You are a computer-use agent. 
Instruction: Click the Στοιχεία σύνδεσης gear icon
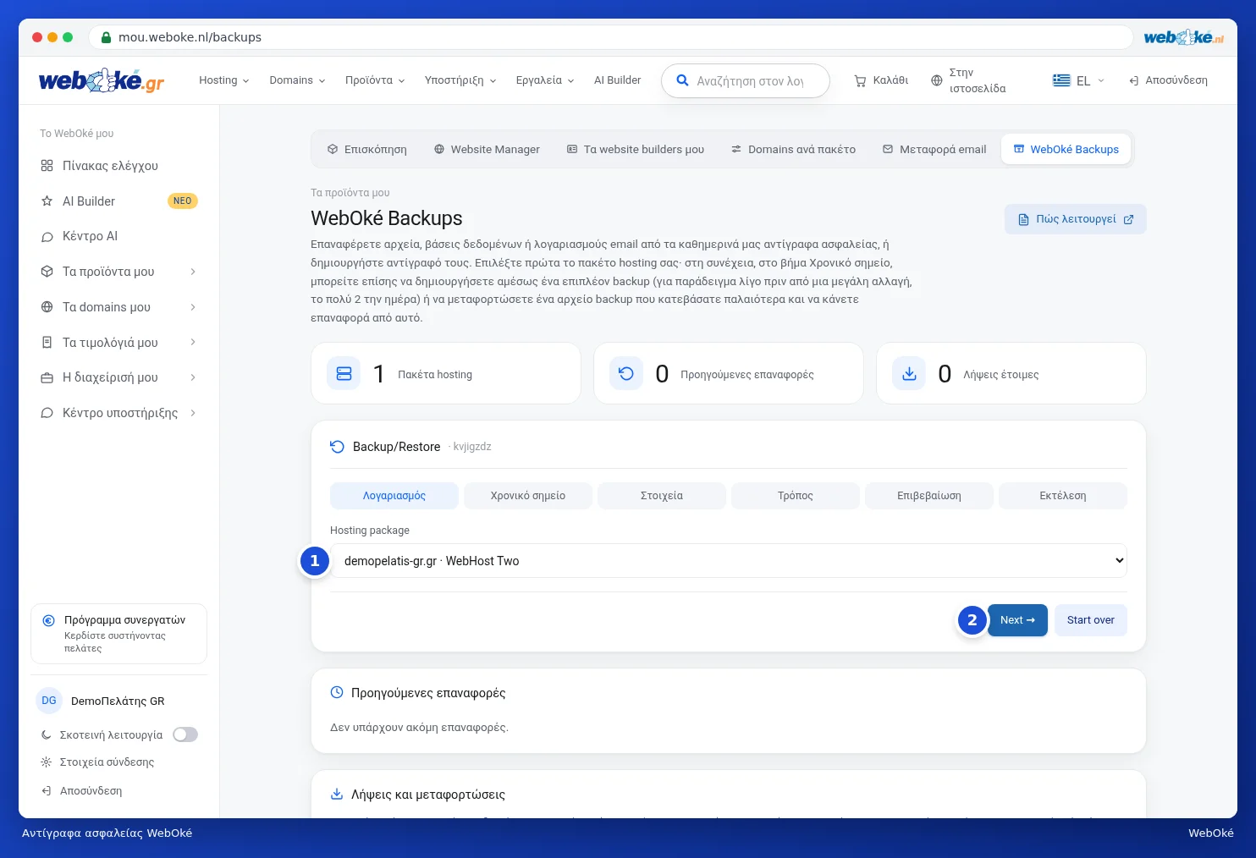point(47,762)
